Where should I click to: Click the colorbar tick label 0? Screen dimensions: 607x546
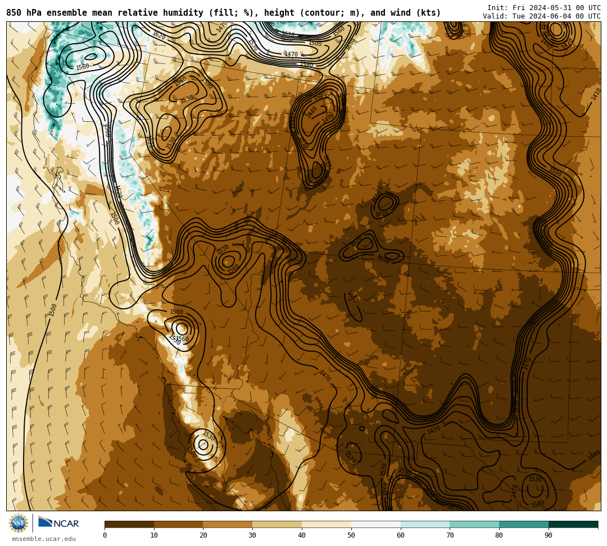[105, 535]
